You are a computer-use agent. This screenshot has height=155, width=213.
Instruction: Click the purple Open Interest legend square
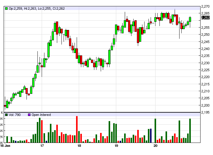29,115
